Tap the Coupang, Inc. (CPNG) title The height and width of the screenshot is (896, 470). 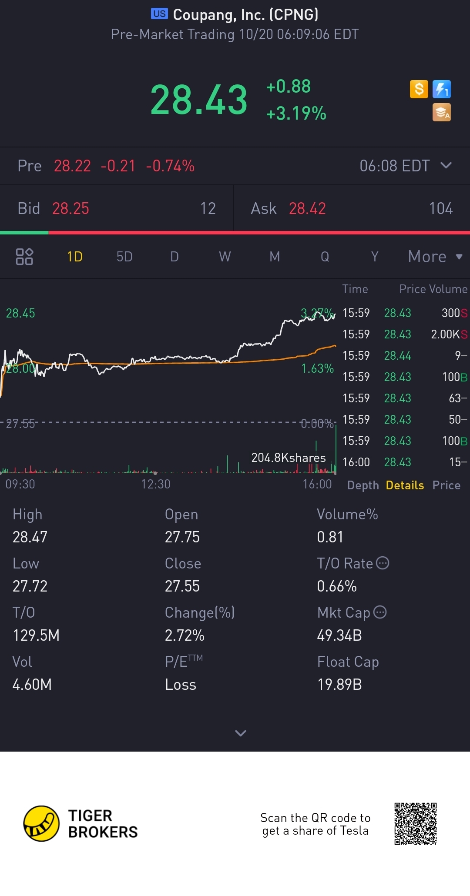coord(246,15)
